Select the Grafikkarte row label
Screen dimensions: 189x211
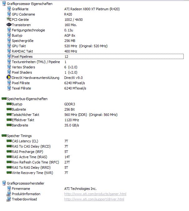20,9
